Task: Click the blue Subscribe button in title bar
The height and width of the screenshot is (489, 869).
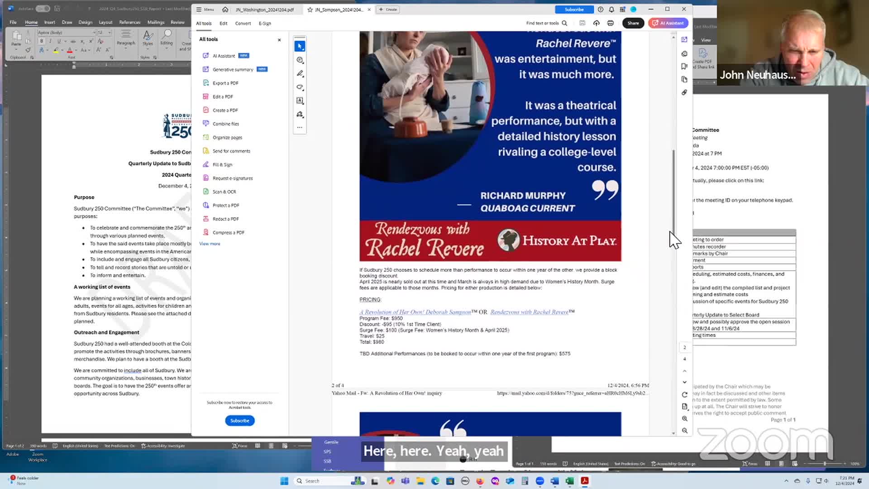Action: pyautogui.click(x=574, y=10)
